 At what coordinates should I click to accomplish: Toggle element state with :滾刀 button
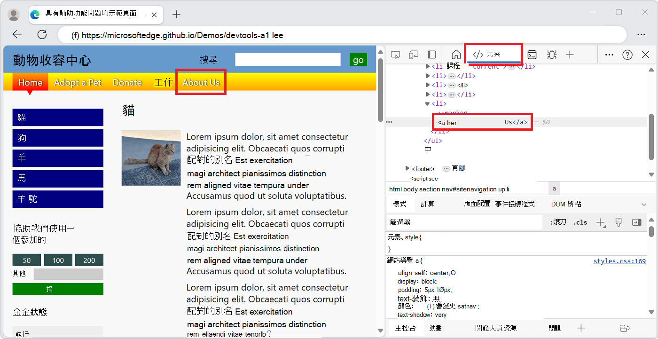(557, 222)
